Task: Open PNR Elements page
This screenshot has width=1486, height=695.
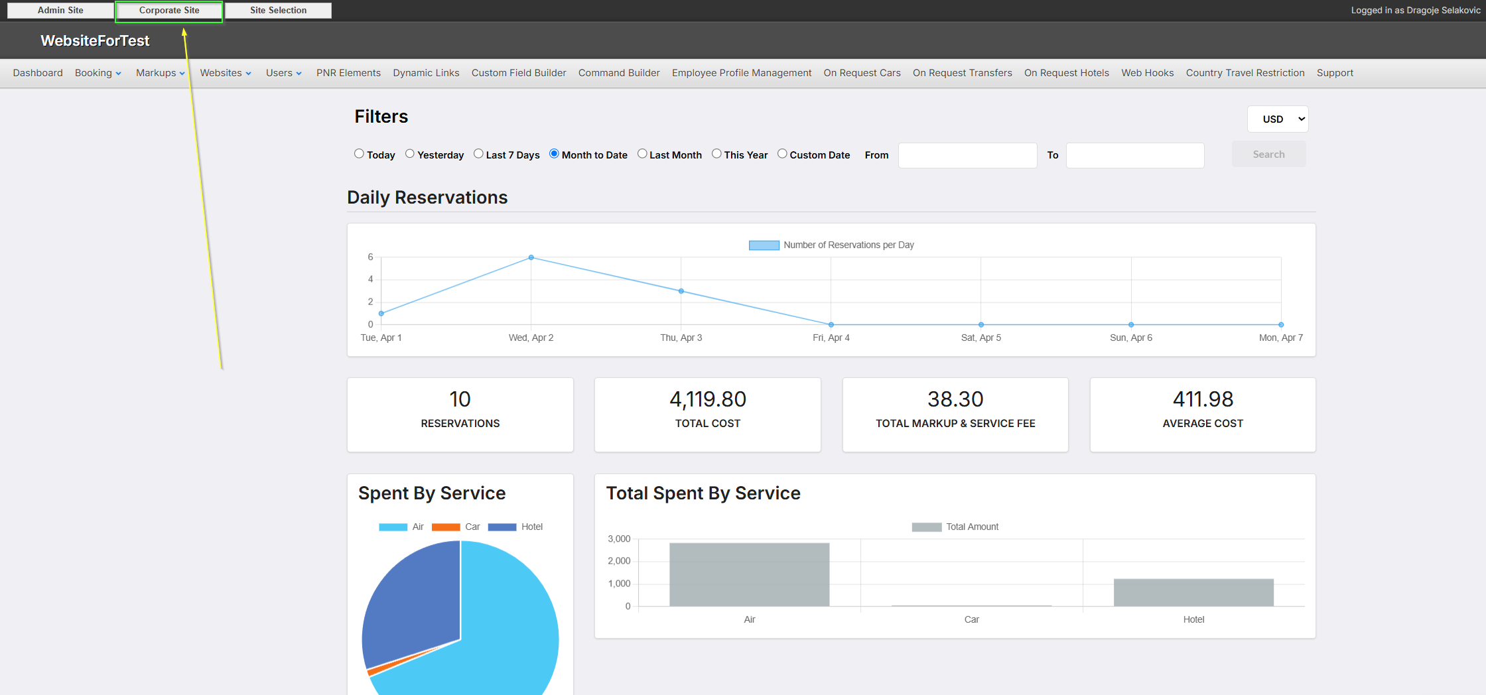Action: pos(348,73)
